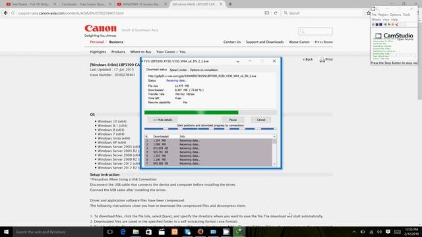The image size is (422, 237).
Task: Go back with the browser back arrow
Action: point(6,13)
